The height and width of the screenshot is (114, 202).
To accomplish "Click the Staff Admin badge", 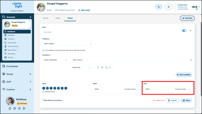I will click(22, 104).
